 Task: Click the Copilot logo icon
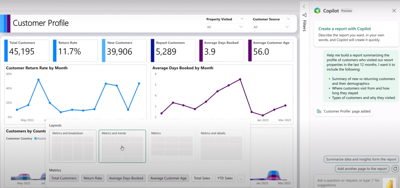pyautogui.click(x=317, y=10)
